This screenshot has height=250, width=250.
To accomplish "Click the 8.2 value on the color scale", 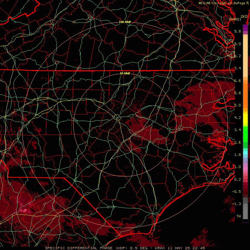I will point(237,56).
